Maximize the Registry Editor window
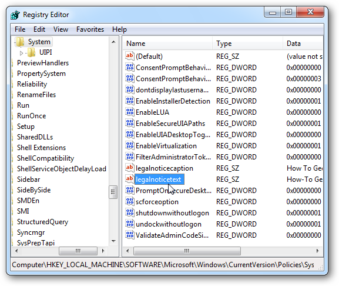The image size is (339, 286). coord(288,12)
